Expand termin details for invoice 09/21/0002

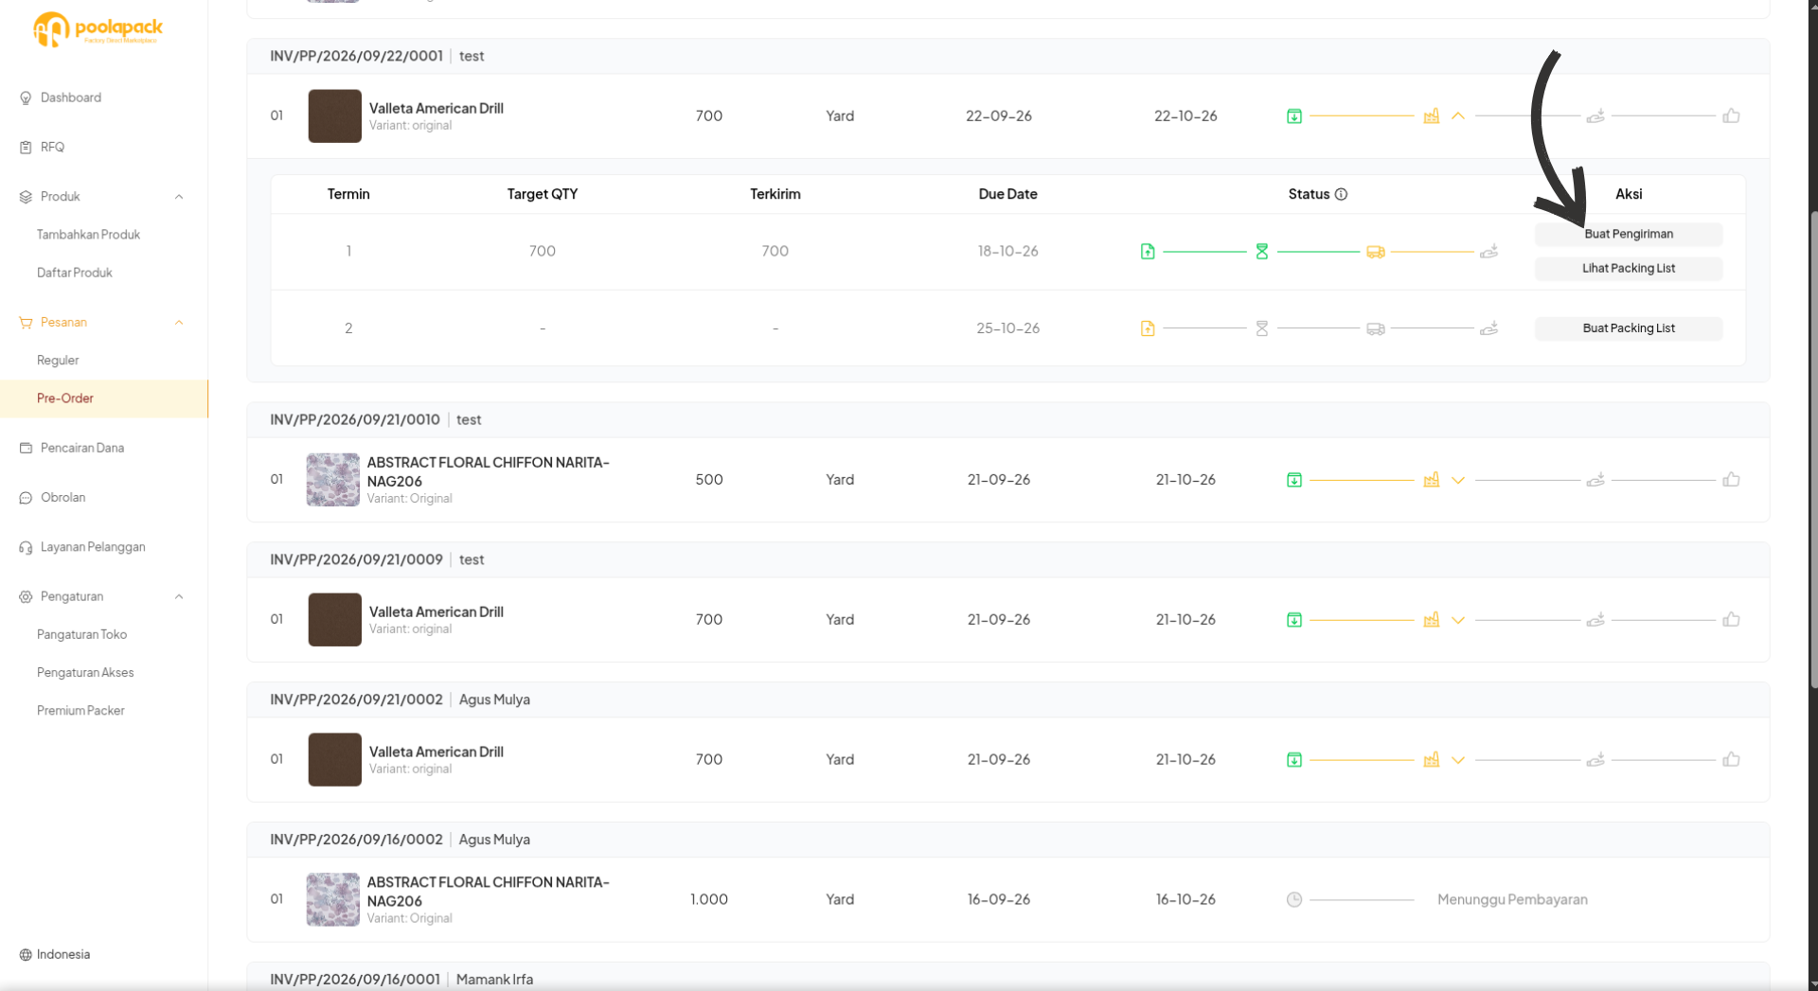coord(1458,760)
